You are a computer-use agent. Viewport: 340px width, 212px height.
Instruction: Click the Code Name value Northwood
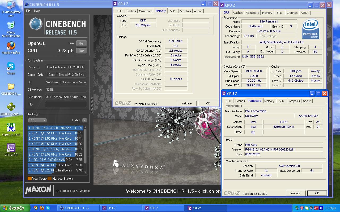(x=256, y=26)
